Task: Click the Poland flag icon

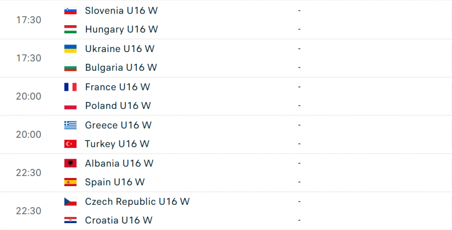Action: tap(70, 106)
